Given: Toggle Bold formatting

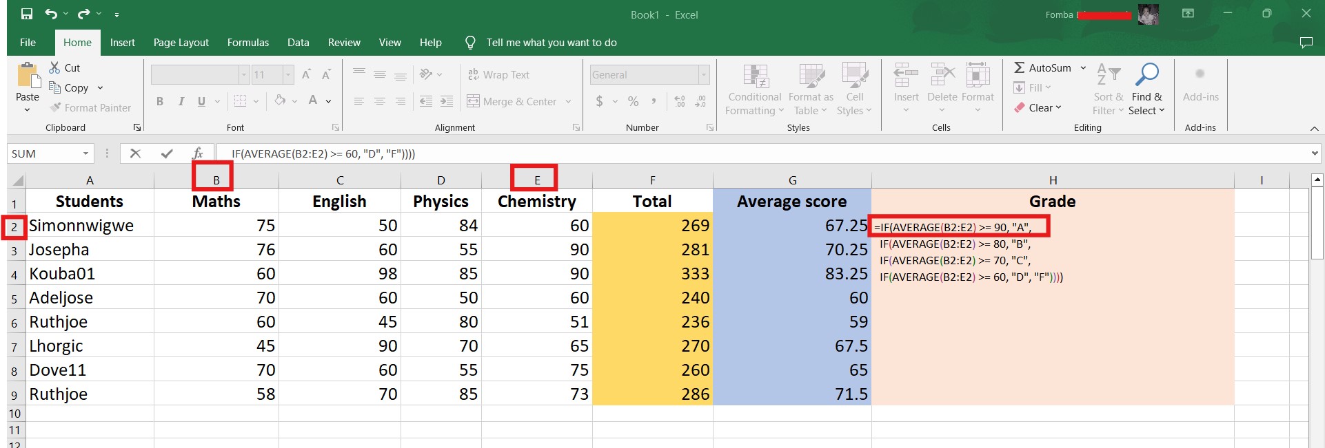Looking at the screenshot, I should [160, 101].
